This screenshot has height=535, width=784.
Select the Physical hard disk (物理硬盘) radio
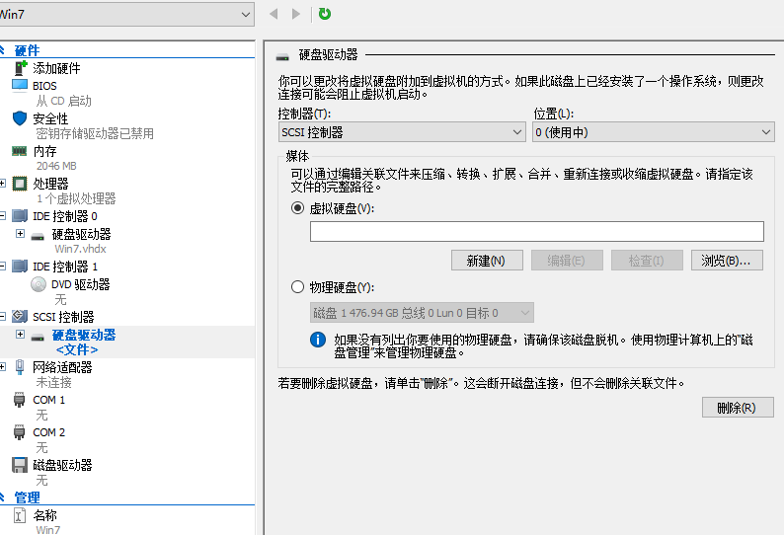click(297, 287)
